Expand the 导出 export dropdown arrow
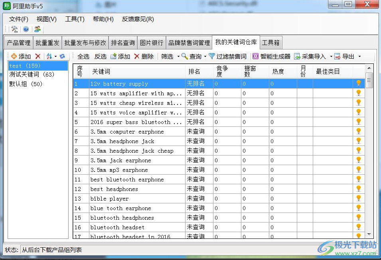Screen dimensions: 381x260 coord(359,57)
